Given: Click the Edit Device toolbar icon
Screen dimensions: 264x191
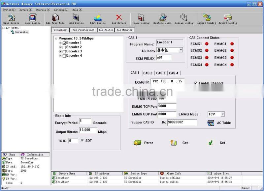Looking at the screenshot, I should 98,18.
